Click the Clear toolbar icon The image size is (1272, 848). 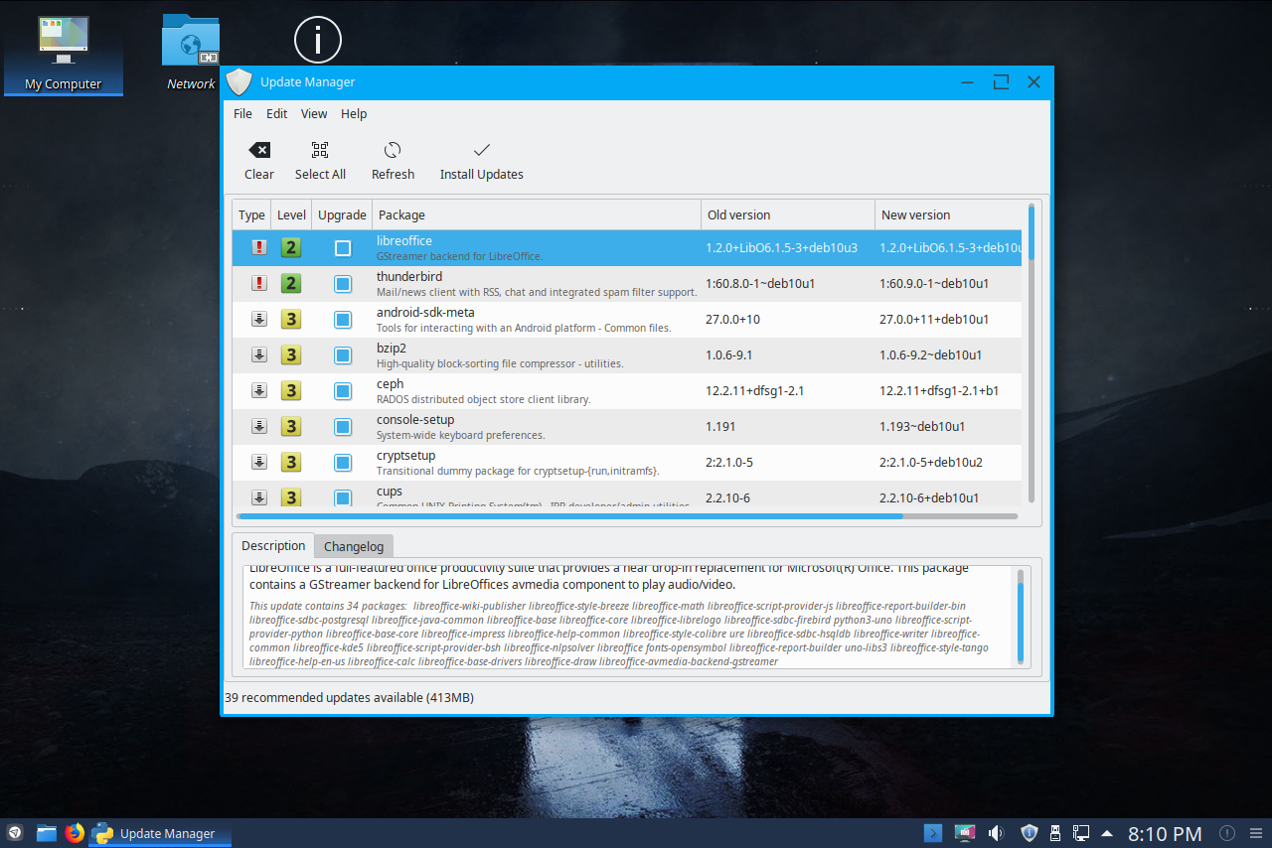(x=259, y=151)
